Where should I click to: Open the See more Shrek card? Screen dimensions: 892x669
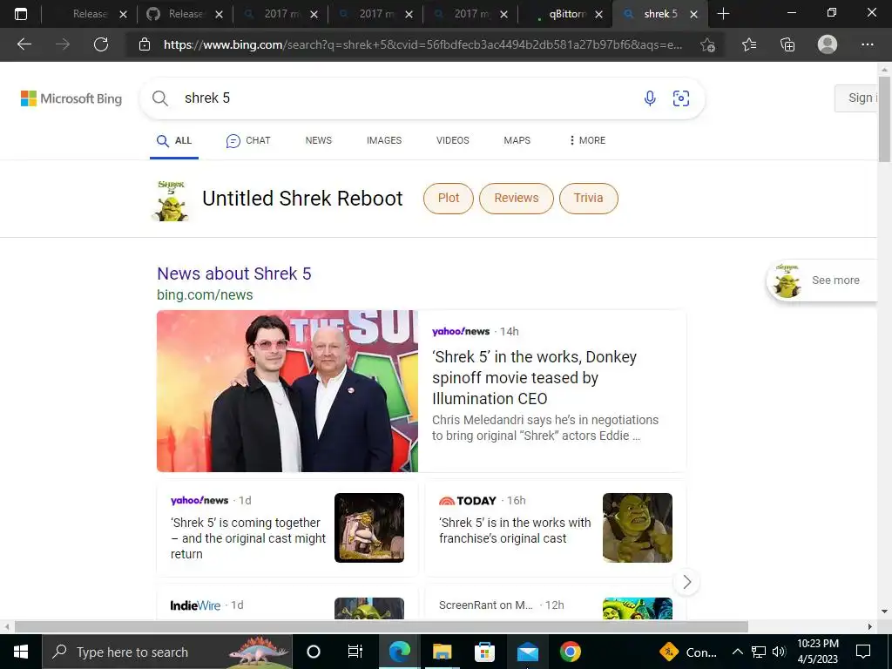[822, 280]
